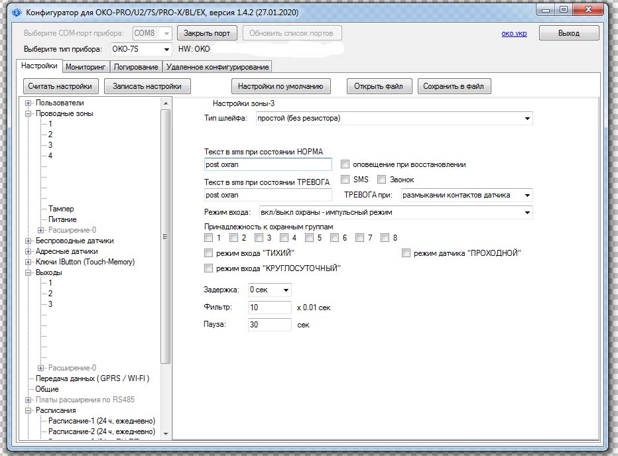Select wired zone 4 in tree
The image size is (618, 456).
tap(50, 156)
